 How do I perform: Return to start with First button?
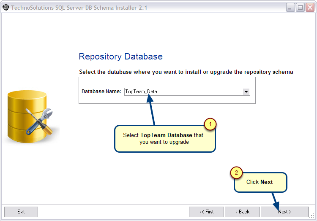(x=206, y=212)
